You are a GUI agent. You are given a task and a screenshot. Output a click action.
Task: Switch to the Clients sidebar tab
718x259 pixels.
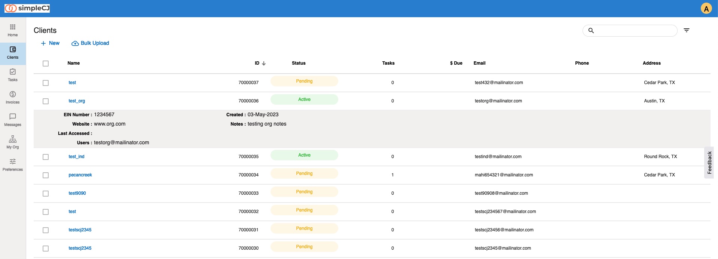pos(13,53)
